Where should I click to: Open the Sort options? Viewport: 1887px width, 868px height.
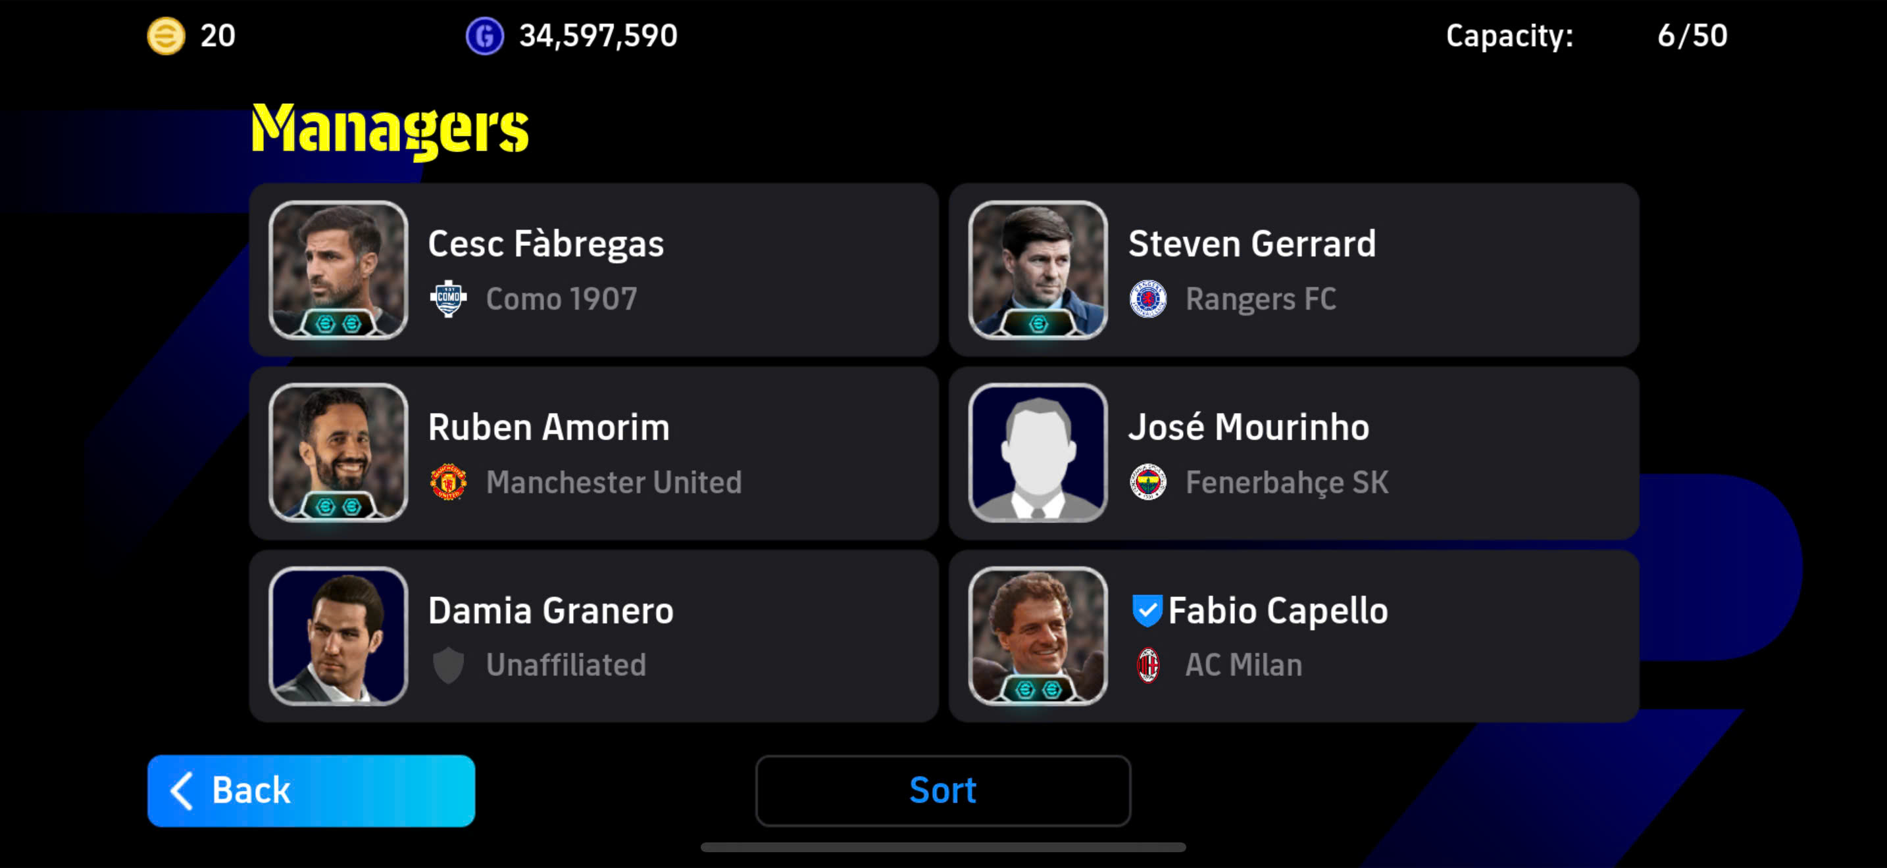943,790
